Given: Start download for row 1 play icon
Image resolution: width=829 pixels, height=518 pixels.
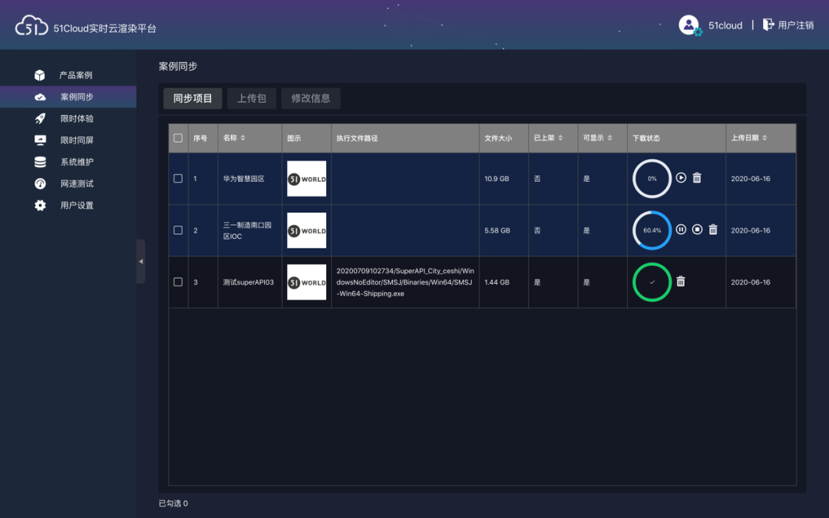Looking at the screenshot, I should pyautogui.click(x=681, y=178).
